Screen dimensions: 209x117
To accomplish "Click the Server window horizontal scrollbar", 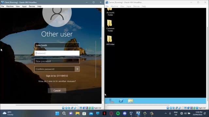I will [x=138, y=105].
